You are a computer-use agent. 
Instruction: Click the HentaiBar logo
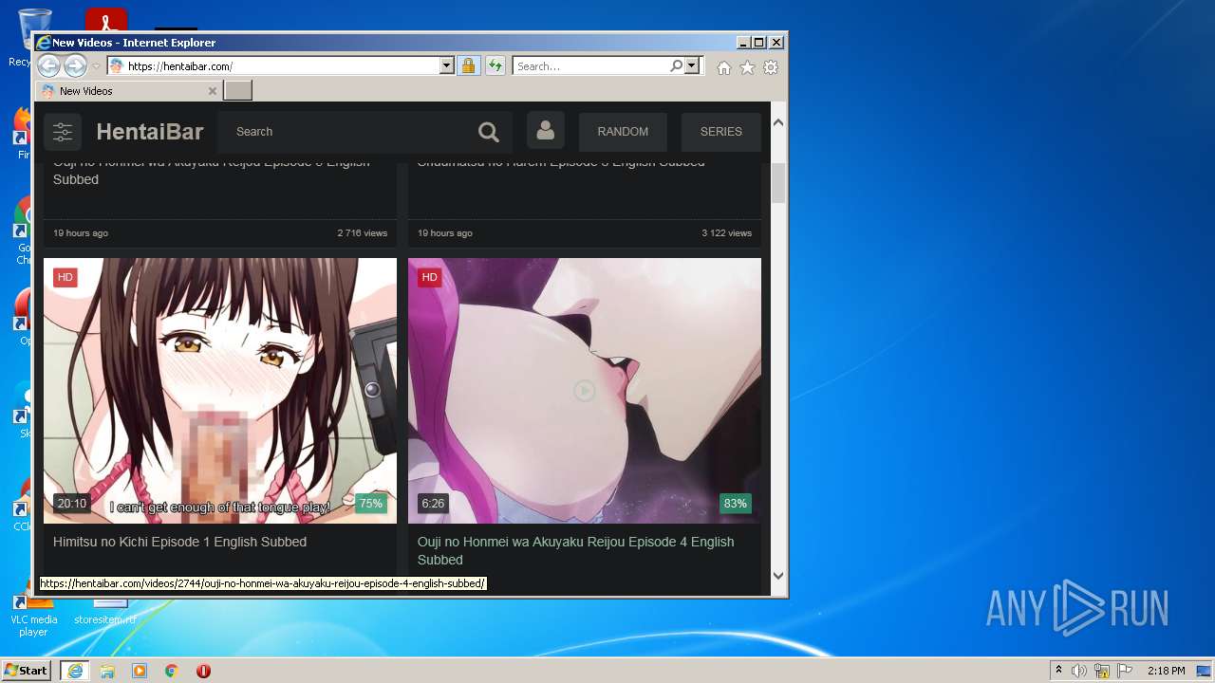pos(150,132)
